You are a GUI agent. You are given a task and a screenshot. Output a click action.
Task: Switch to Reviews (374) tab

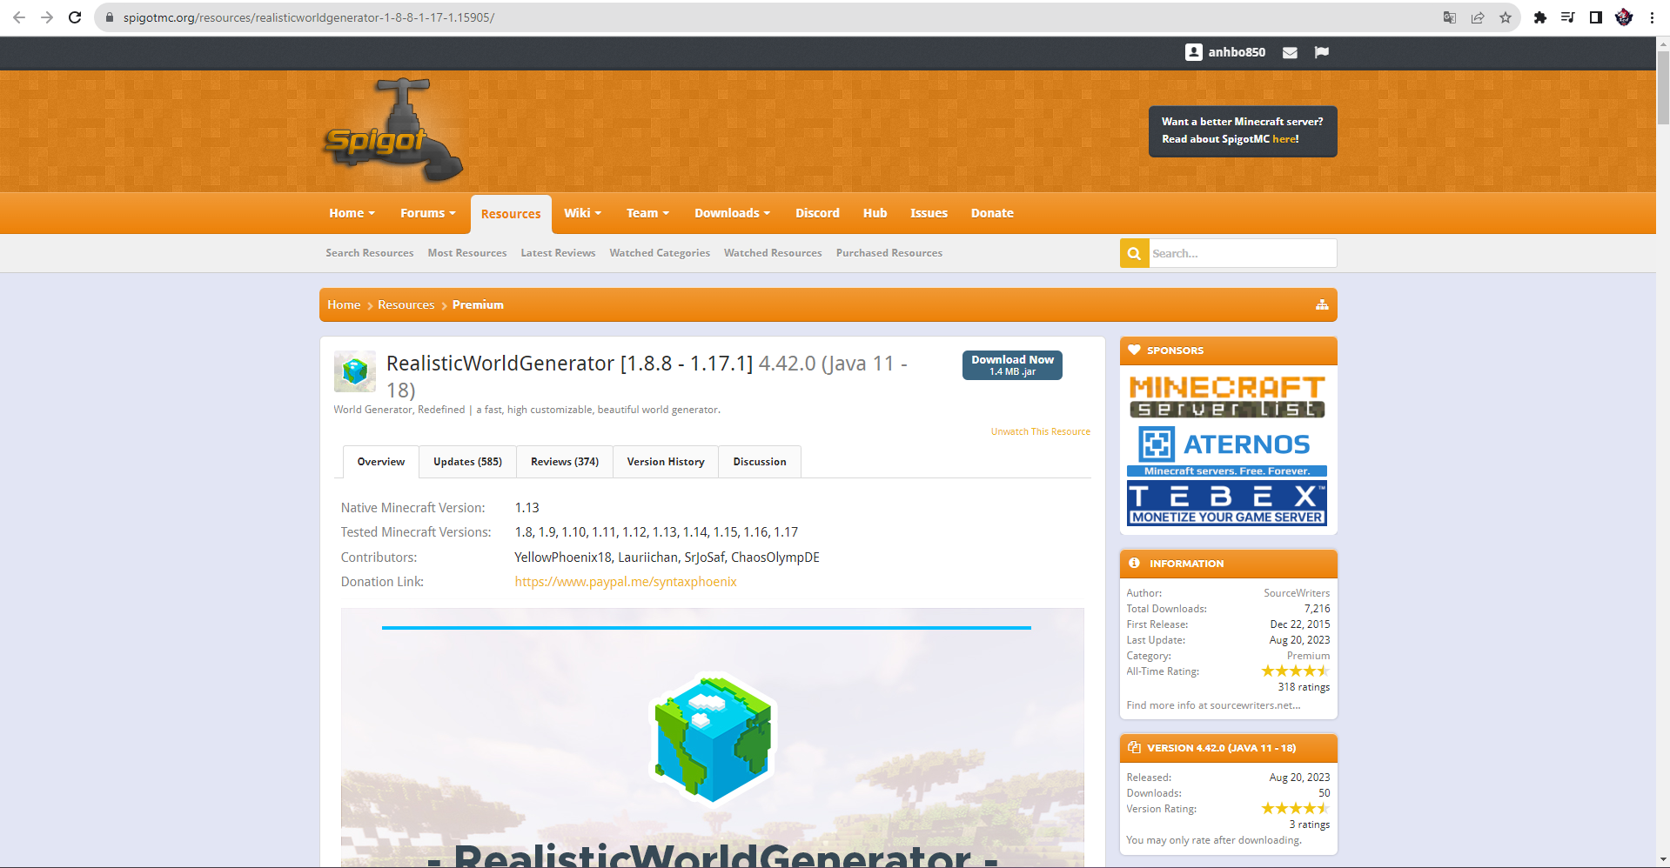565,462
